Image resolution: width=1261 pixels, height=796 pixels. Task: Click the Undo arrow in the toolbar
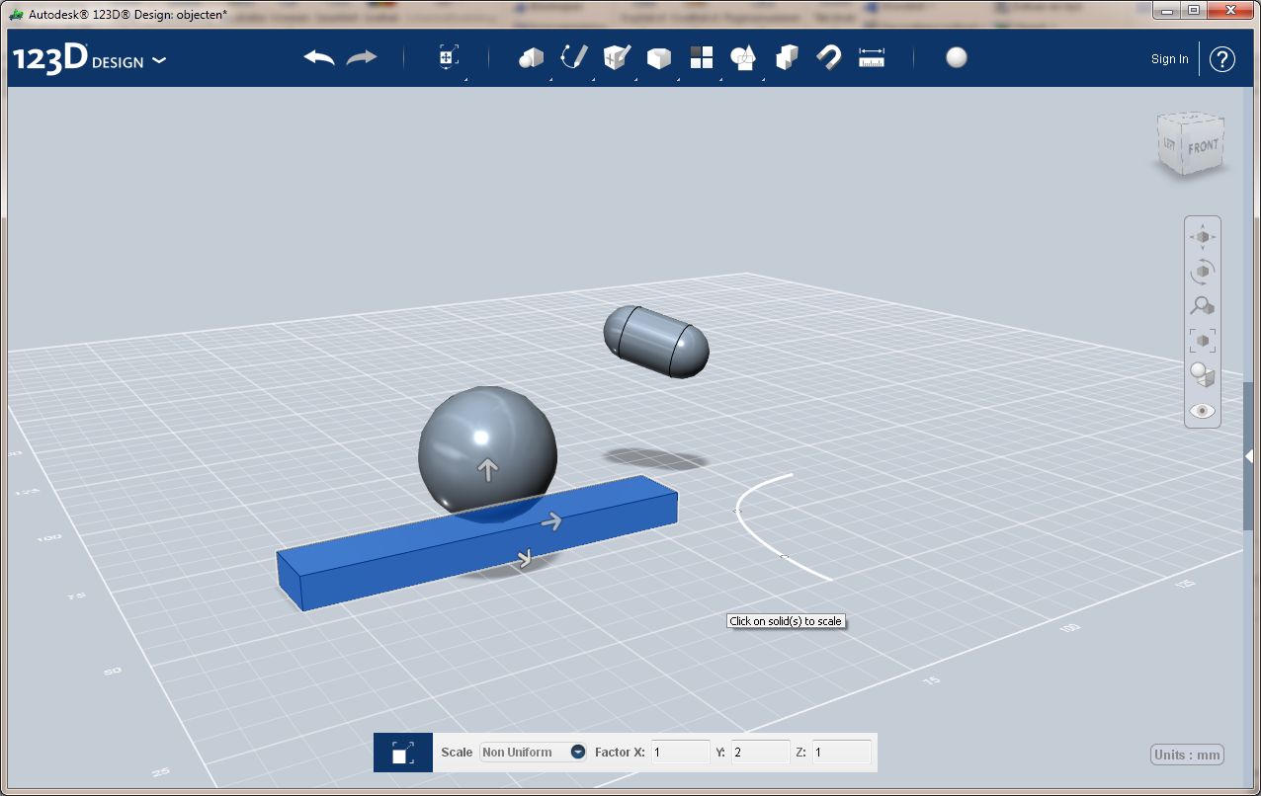click(319, 57)
